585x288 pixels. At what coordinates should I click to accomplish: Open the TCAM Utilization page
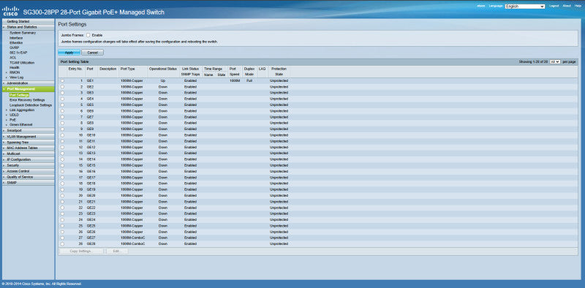tap(22, 63)
